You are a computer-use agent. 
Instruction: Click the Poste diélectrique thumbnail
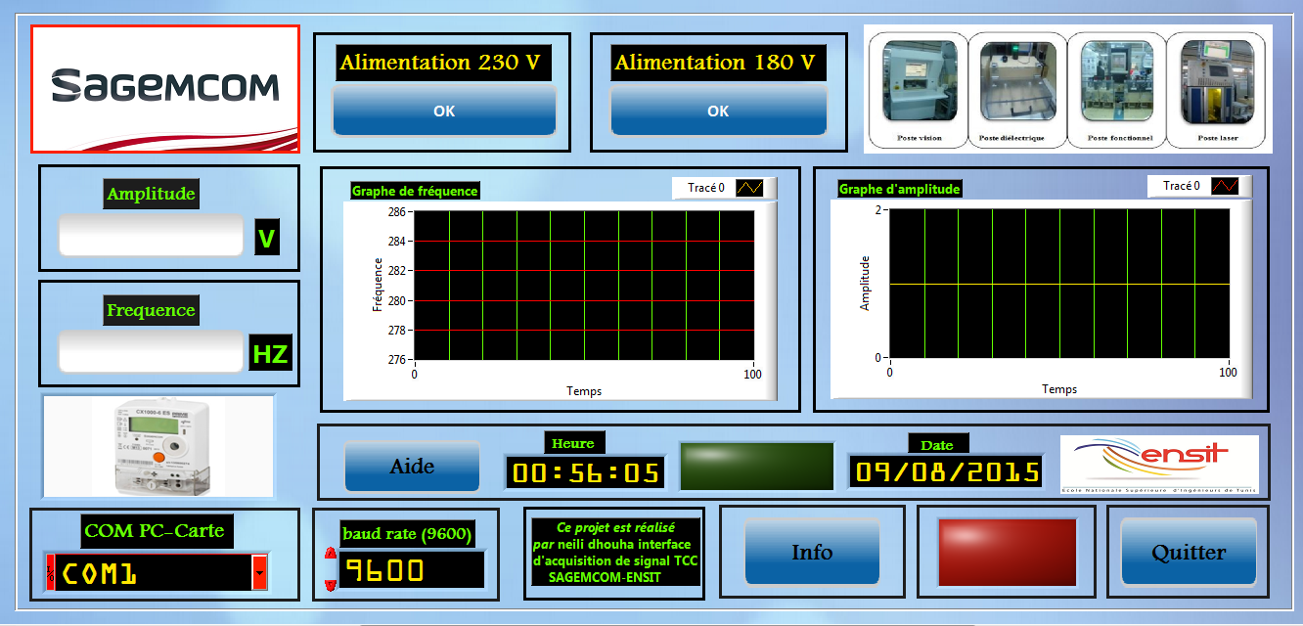pyautogui.click(x=1018, y=82)
